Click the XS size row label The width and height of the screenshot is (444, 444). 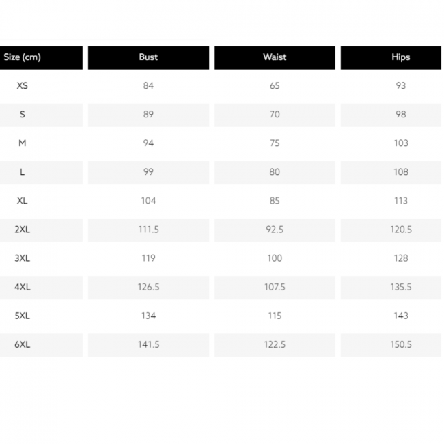tap(22, 86)
